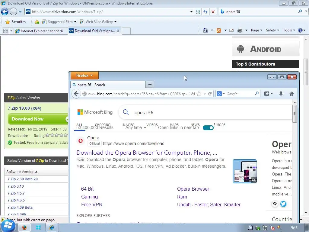Click IE Quick Tabs icon

click(5, 31)
